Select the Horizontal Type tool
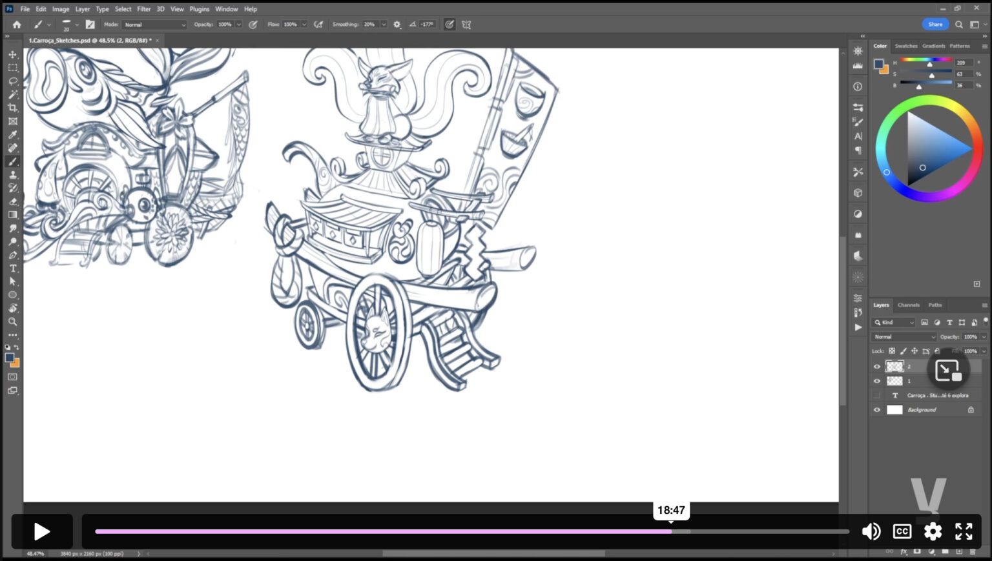This screenshot has width=992, height=561. pyautogui.click(x=12, y=269)
